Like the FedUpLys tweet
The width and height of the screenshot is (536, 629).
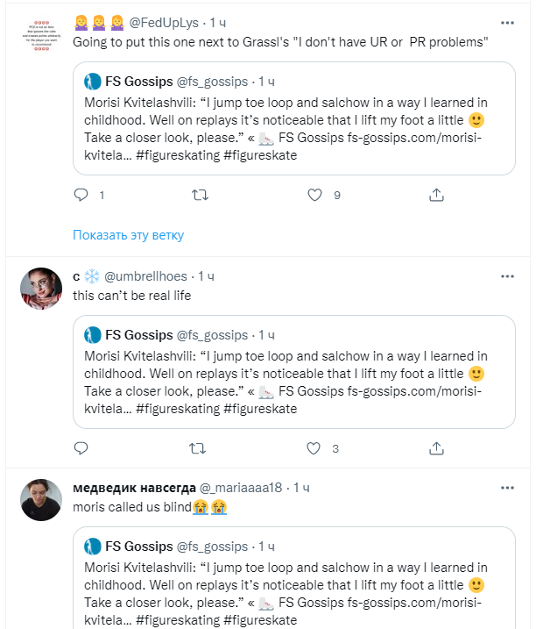click(x=314, y=196)
